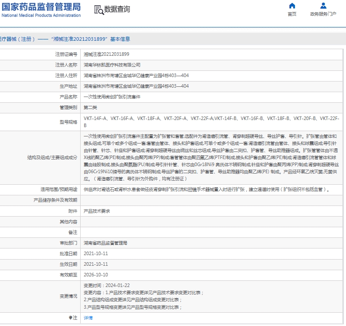
Task: Click the 政务服务门户 text label
Action: click(323, 14)
